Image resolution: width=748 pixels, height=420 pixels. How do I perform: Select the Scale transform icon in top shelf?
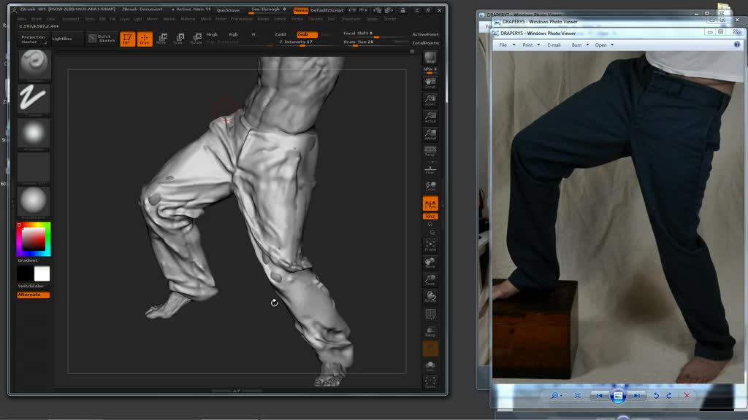click(x=179, y=39)
